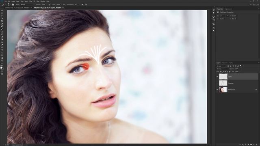This screenshot has height=146, width=260.
Task: Open the Window menu
Action: (x=43, y=1)
